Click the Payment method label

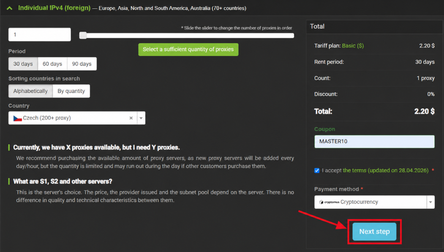337,189
